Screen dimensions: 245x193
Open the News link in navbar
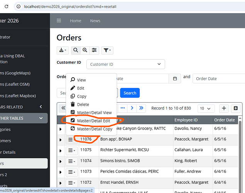pos(95,21)
